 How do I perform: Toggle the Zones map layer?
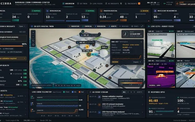coord(135,26)
